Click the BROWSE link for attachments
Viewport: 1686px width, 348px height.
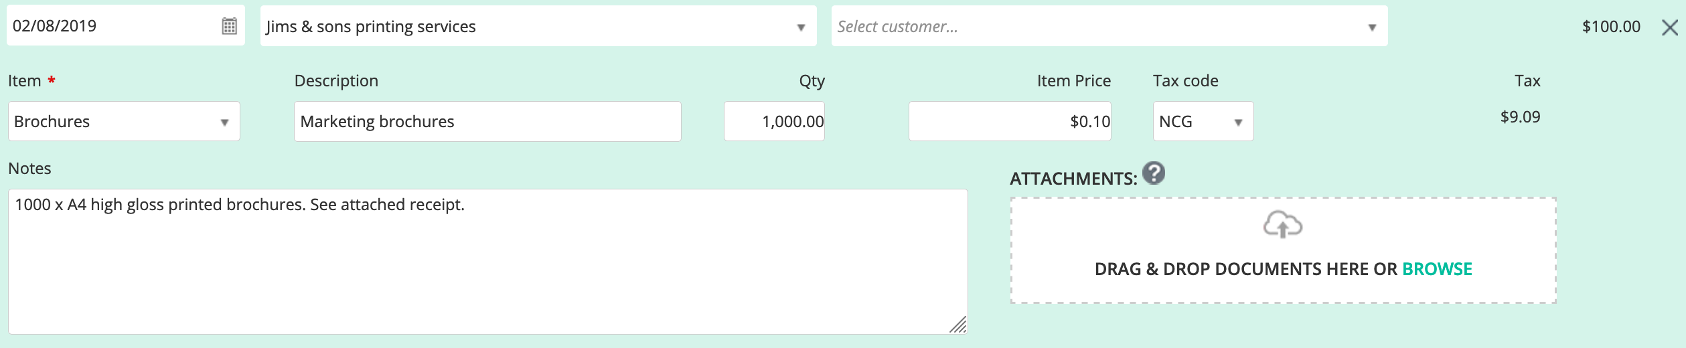1437,269
